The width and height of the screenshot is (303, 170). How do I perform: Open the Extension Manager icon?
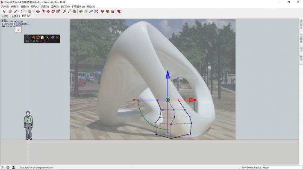point(119,12)
